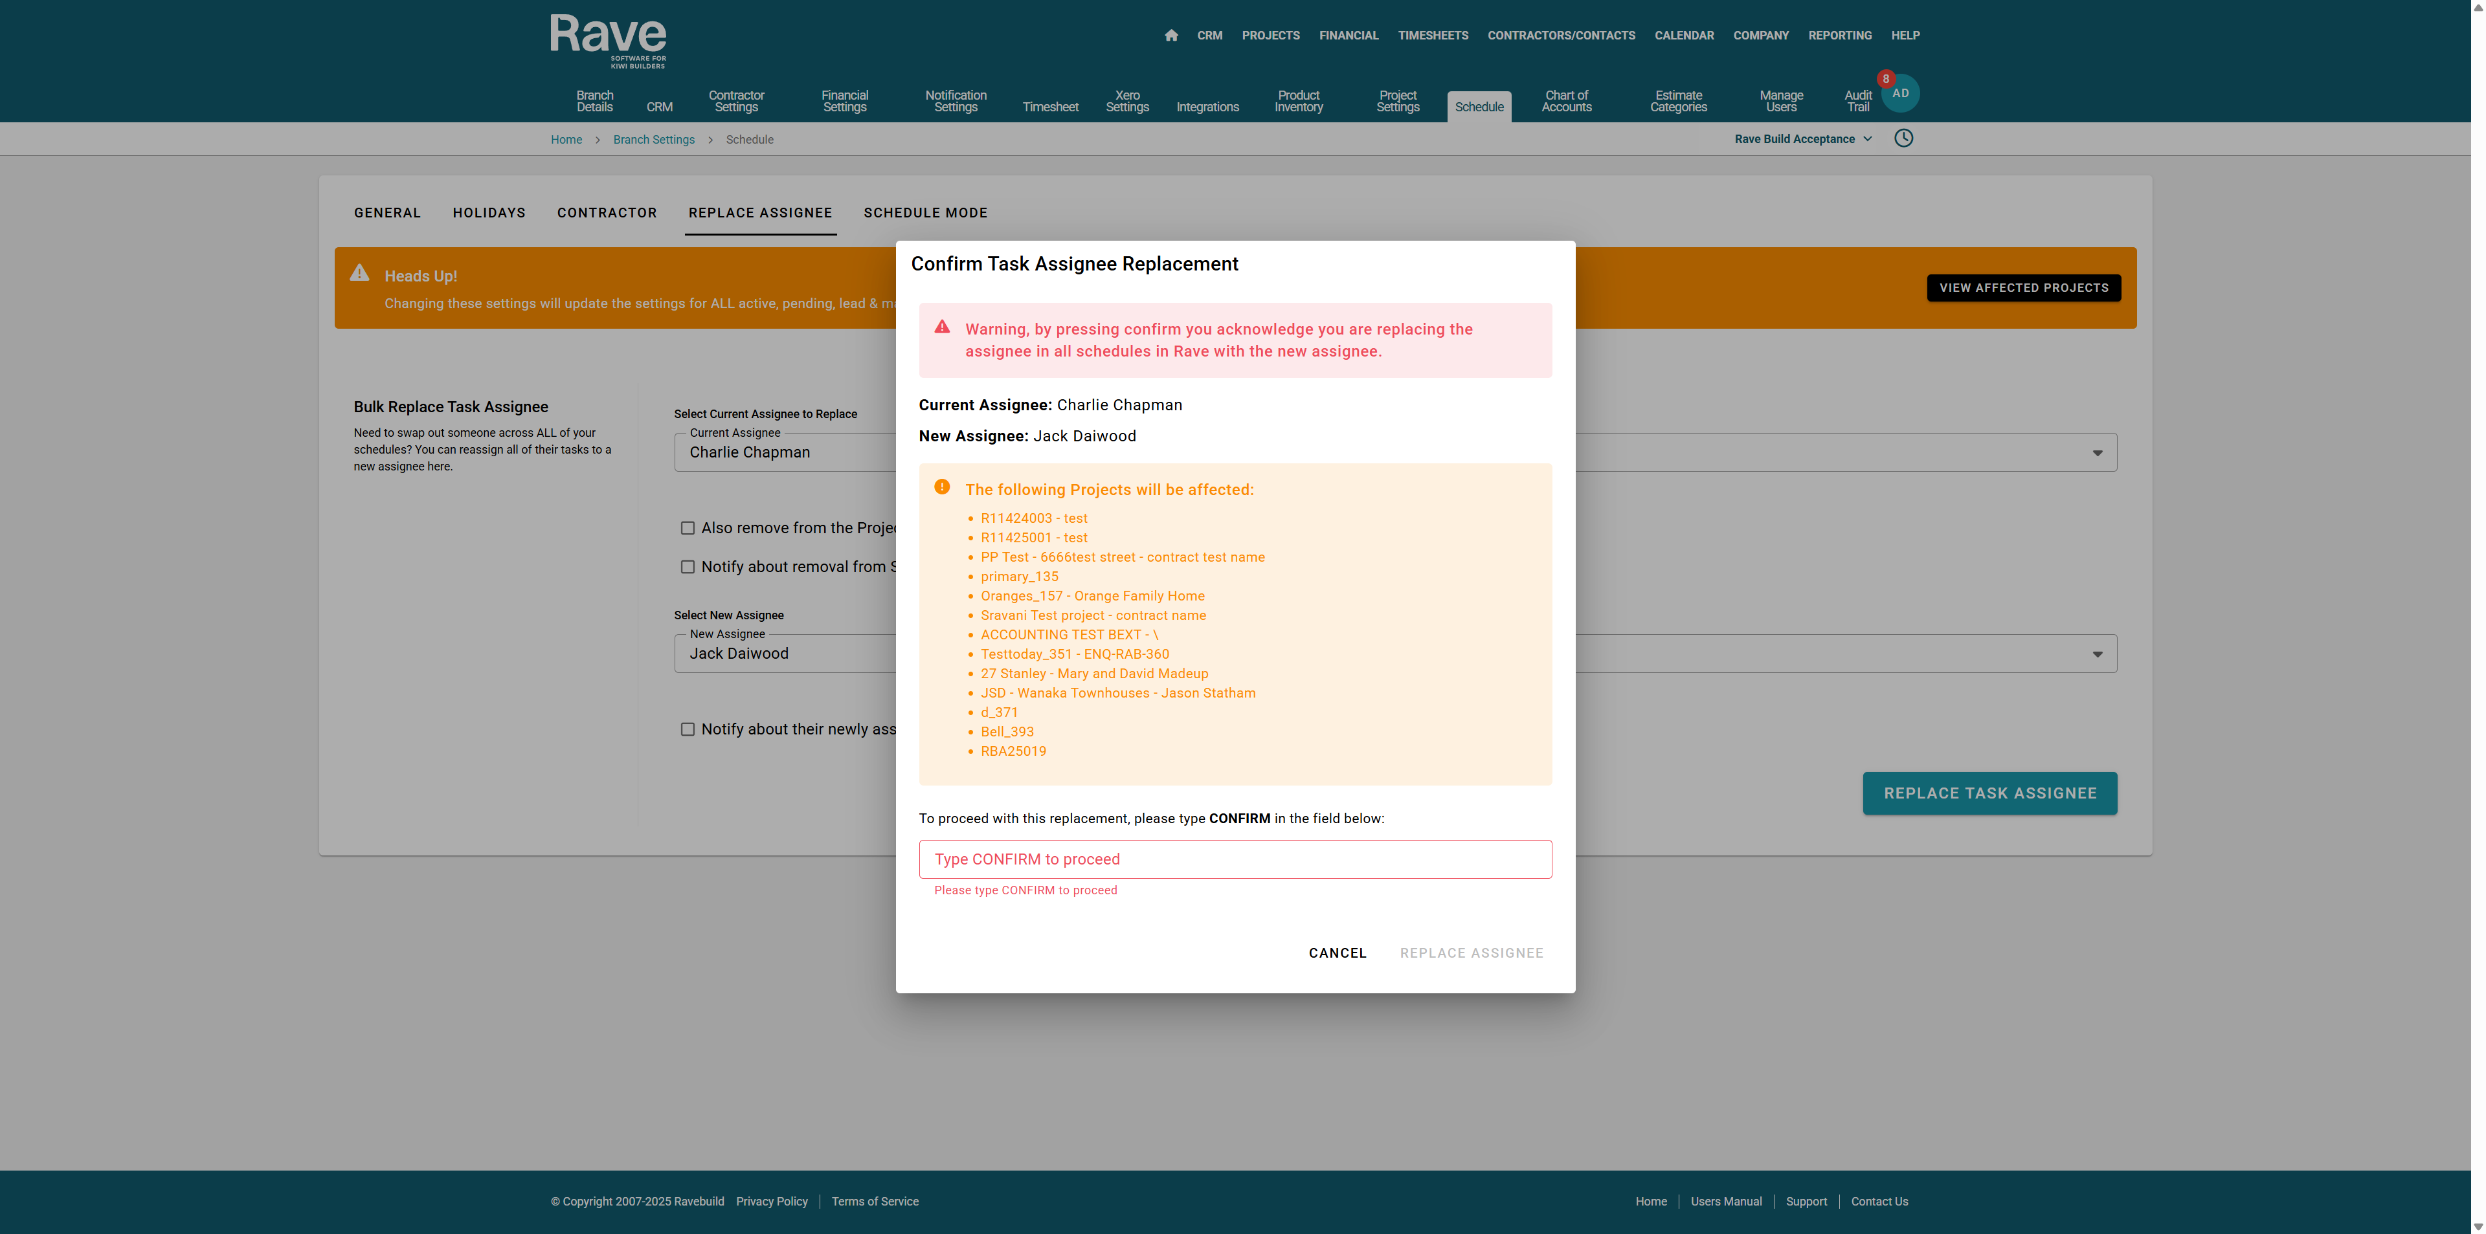Tick Notify about removal checkbox
This screenshot has height=1234, width=2486.
687,566
